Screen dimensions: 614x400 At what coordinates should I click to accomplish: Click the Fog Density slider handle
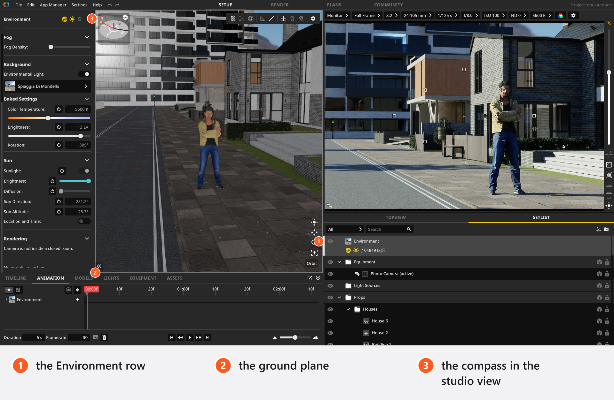51,47
